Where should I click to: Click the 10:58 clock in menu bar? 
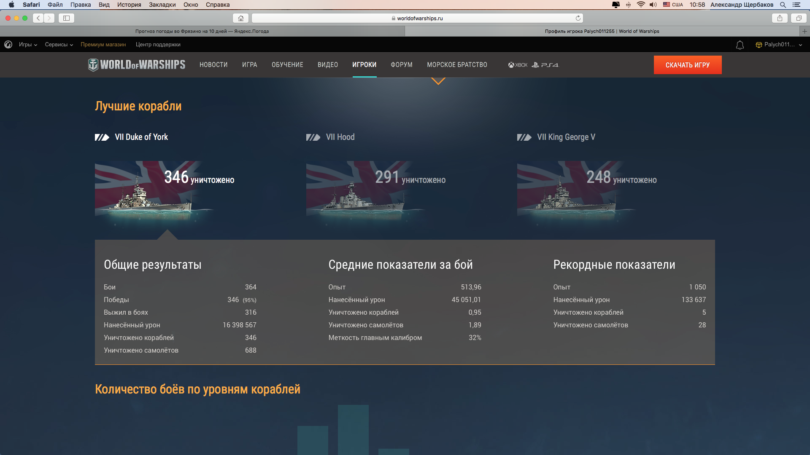697,5
